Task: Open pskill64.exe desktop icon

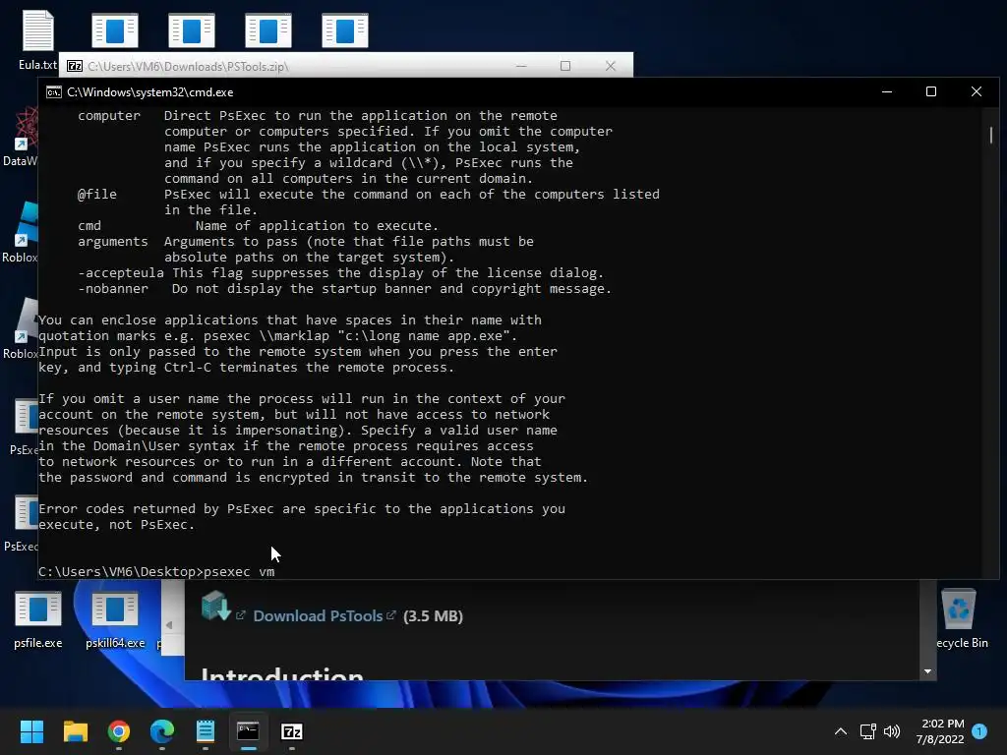Action: [x=115, y=619]
